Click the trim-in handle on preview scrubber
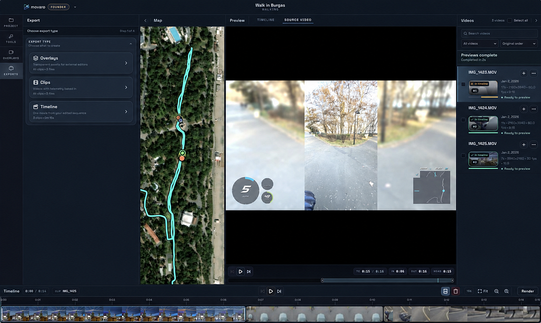 click(x=322, y=280)
